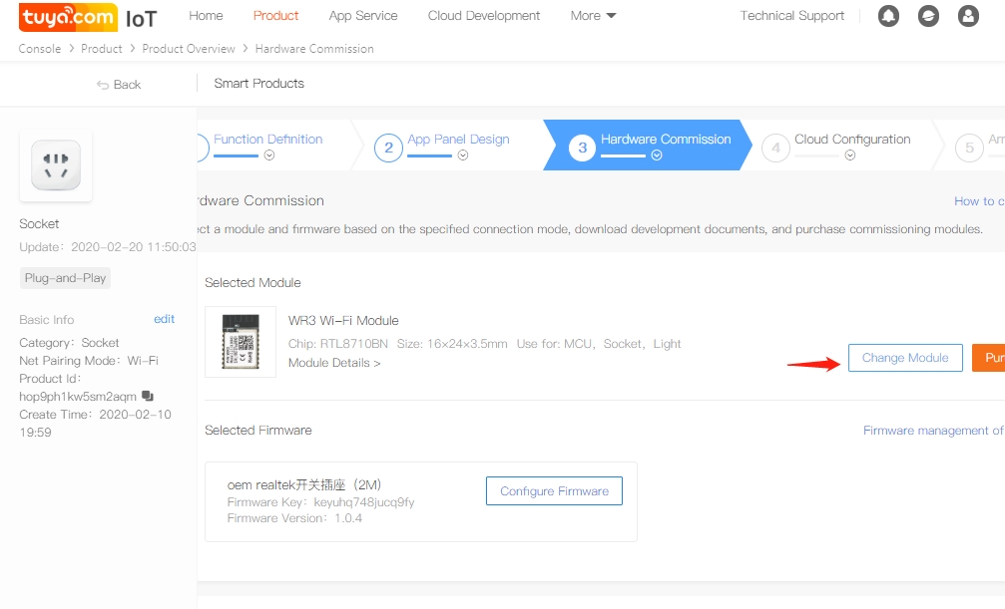Switch to the Cloud Configuration step tab
Image resolution: width=1005 pixels, height=609 pixels.
pos(851,140)
